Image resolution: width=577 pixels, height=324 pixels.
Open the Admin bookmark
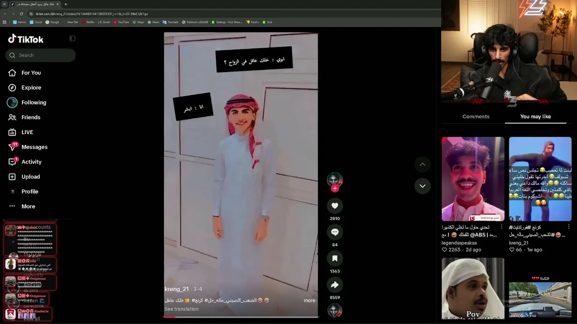(19, 22)
